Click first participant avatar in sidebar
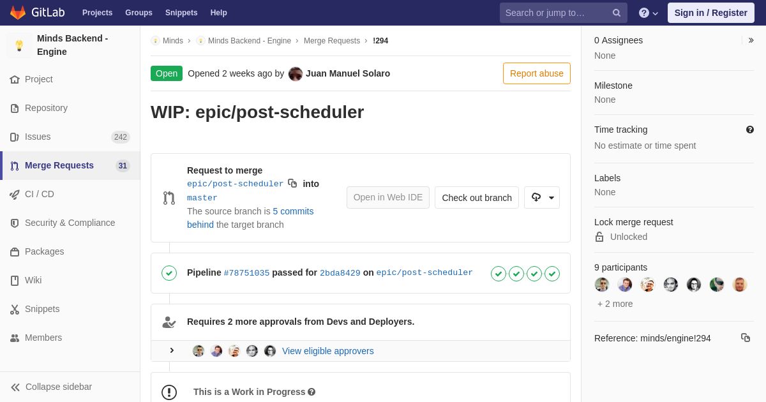This screenshot has width=766, height=402. coord(602,285)
